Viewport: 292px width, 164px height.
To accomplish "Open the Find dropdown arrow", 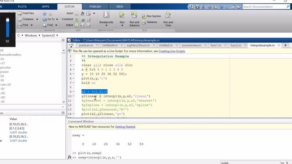I will (x=56, y=25).
